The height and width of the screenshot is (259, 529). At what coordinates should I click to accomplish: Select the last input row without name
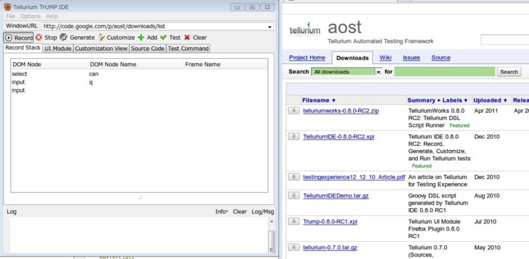(x=140, y=91)
